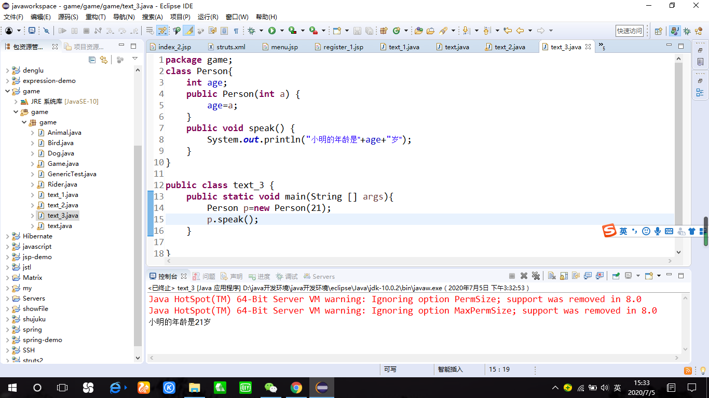
Task: Click the Run Last Tool external tools icon
Action: pos(313,31)
